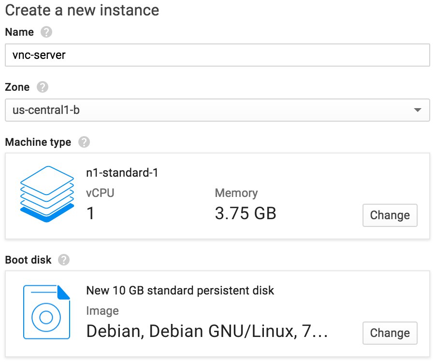Click the 3.75 GB memory value
Viewport: 436px width, 364px height.
tap(246, 213)
